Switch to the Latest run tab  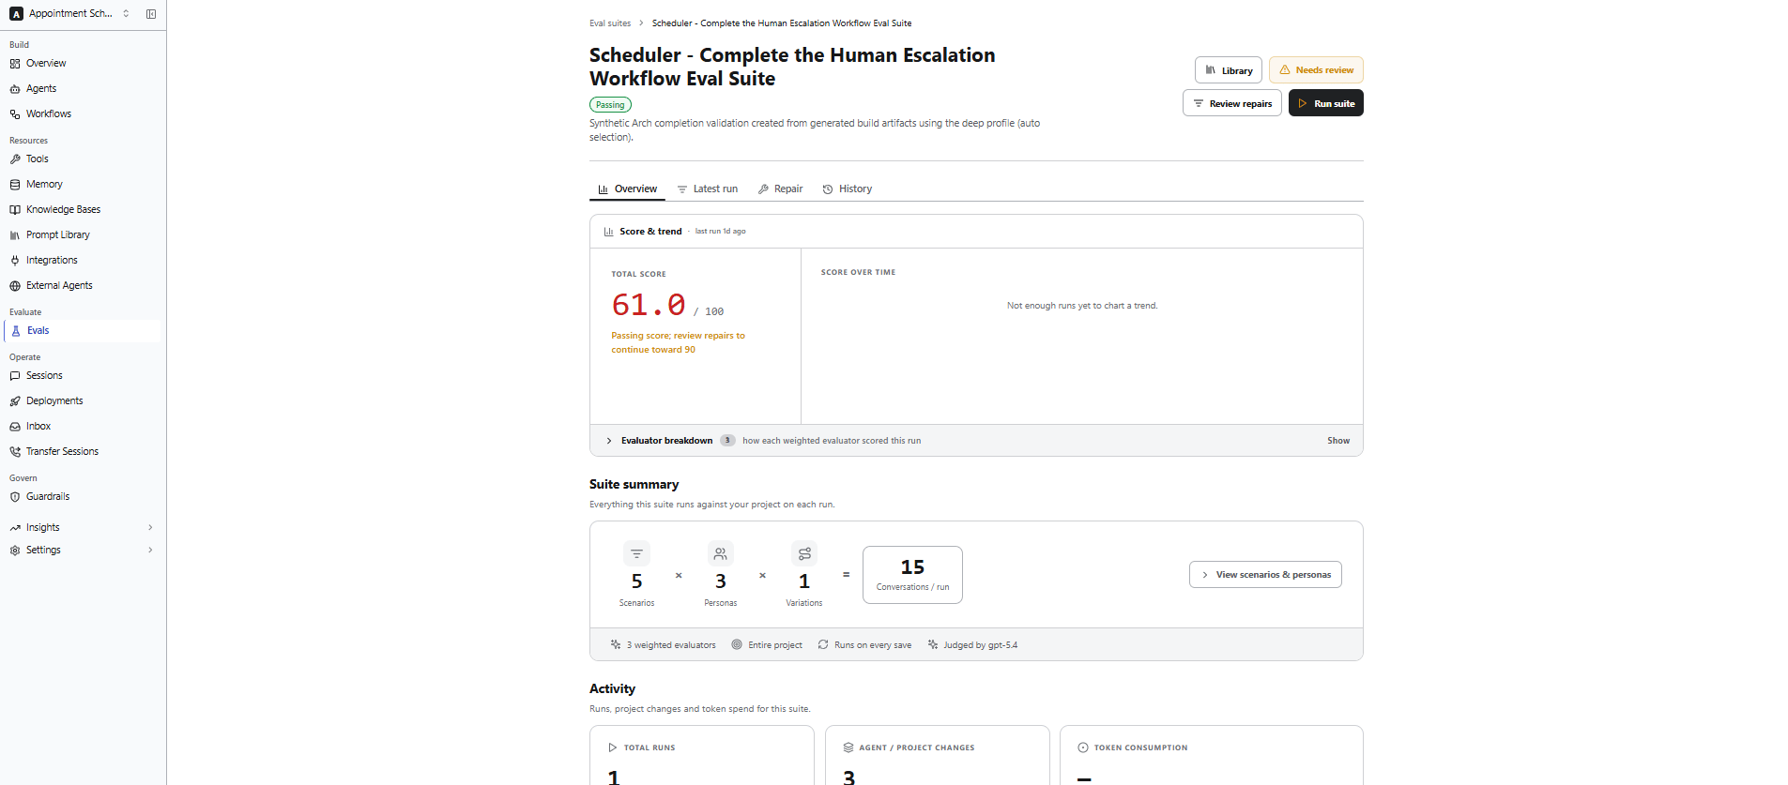(708, 189)
